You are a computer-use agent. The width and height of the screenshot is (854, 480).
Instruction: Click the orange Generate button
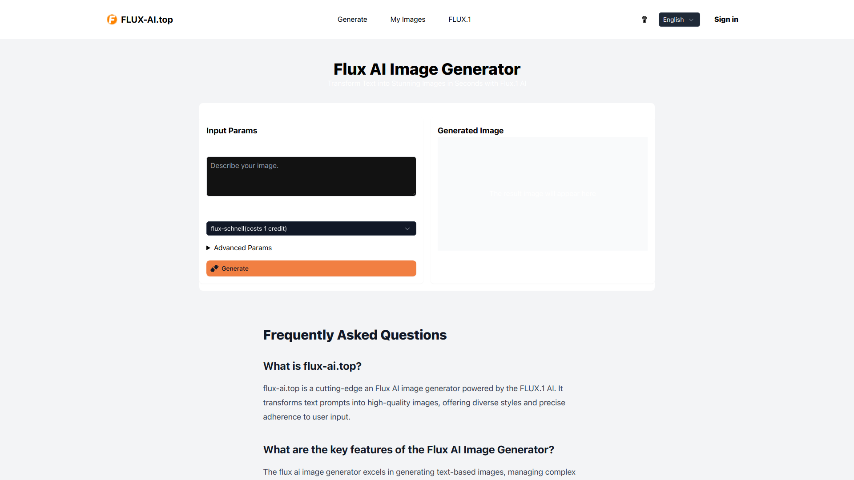click(x=311, y=268)
